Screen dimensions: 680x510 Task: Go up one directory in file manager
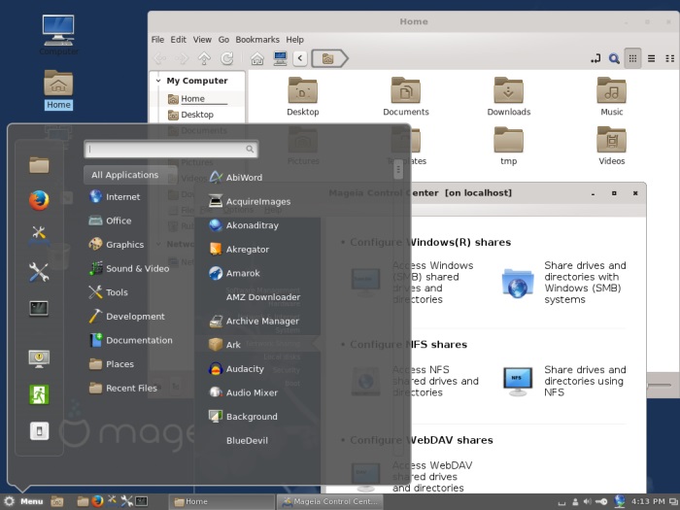204,58
